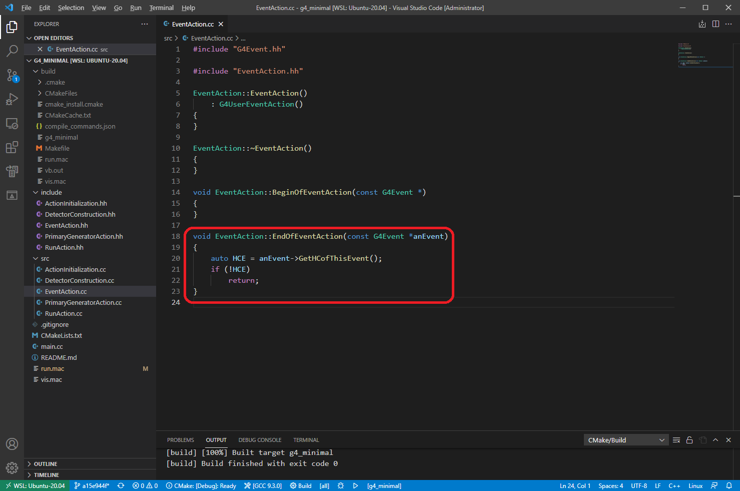Expand the OUTLINE section

(x=46, y=464)
